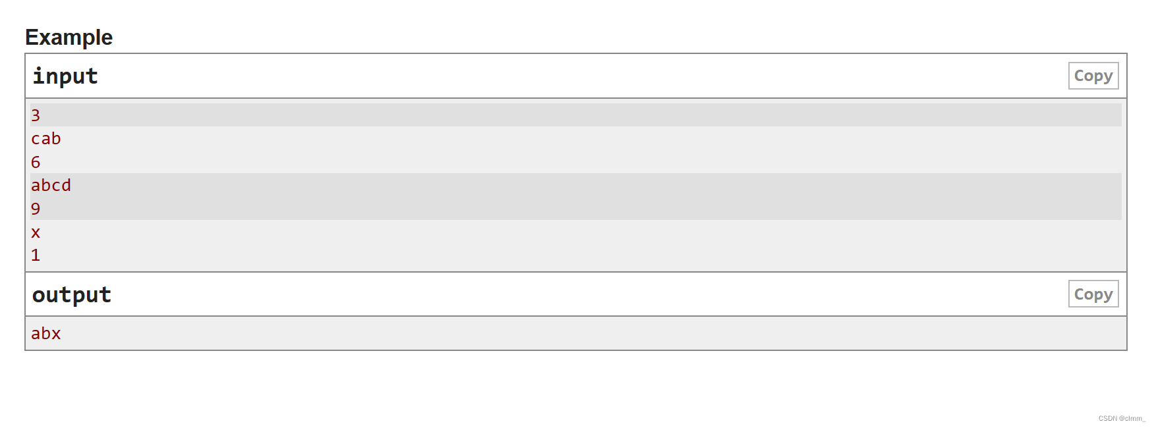Click the Copy button next to output
This screenshot has height=428, width=1156.
coord(1092,294)
